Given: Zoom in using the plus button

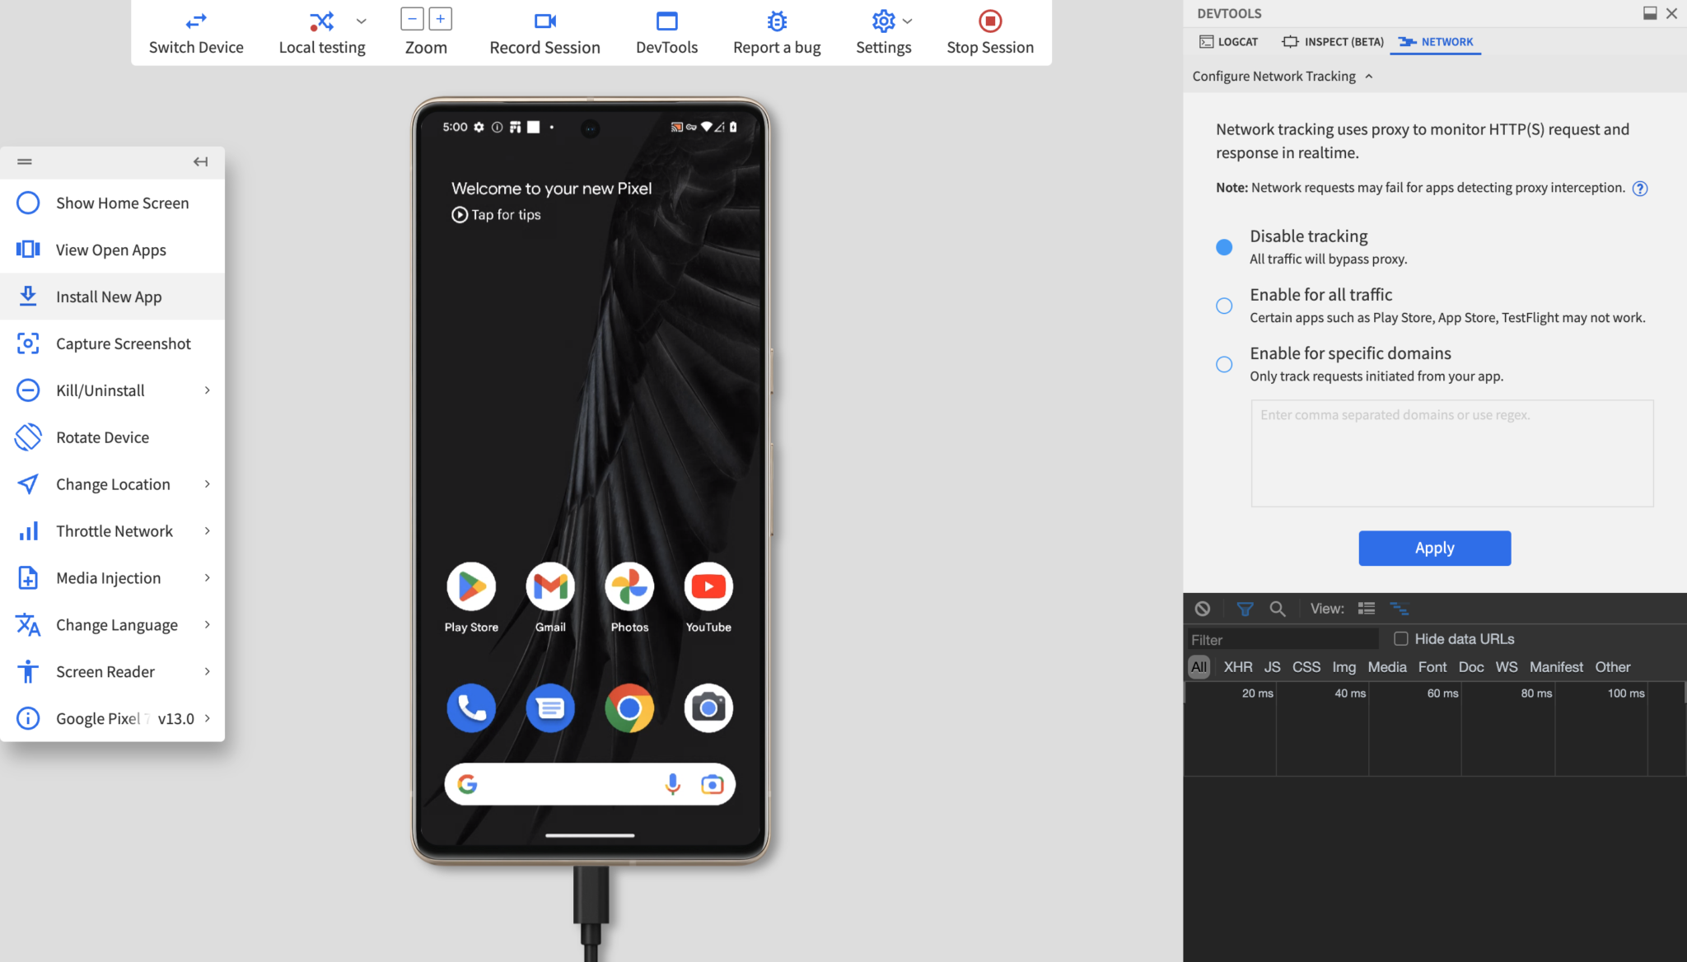Looking at the screenshot, I should [441, 17].
